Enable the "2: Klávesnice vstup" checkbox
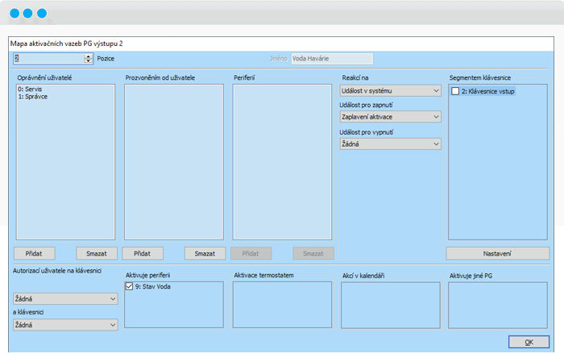564x362 pixels. point(456,91)
